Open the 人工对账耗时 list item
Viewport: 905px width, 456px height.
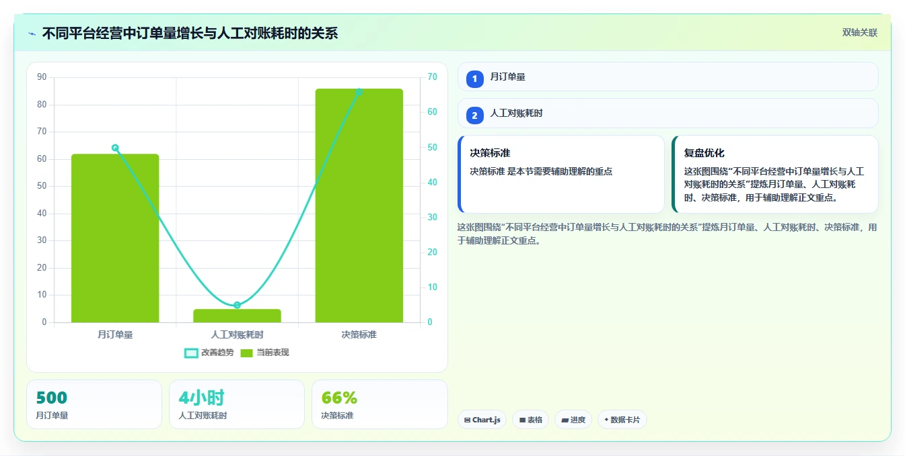tap(667, 113)
